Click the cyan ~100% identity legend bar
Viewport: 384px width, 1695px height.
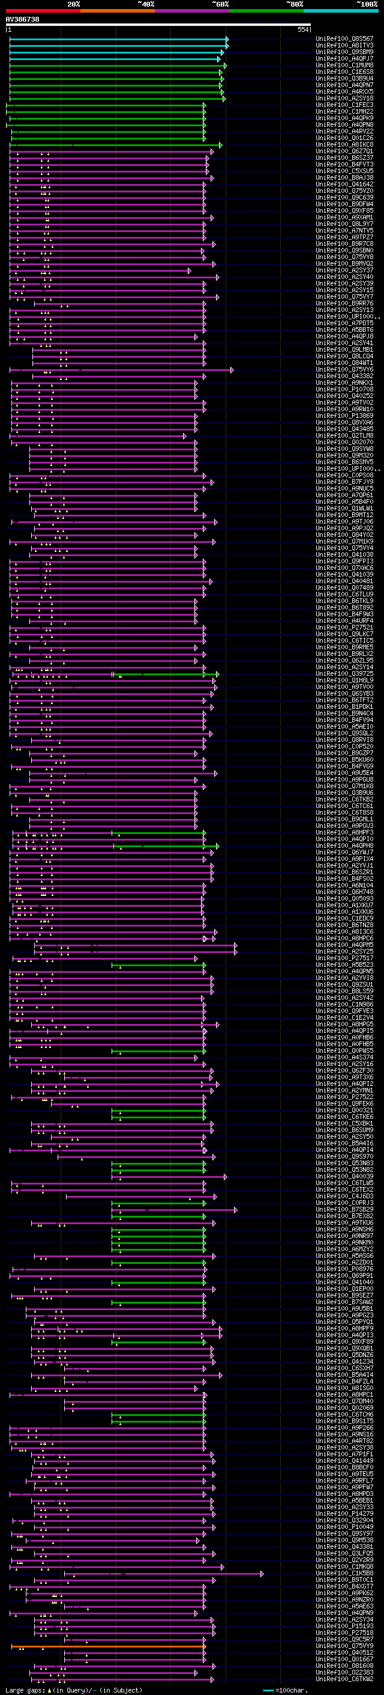(341, 11)
